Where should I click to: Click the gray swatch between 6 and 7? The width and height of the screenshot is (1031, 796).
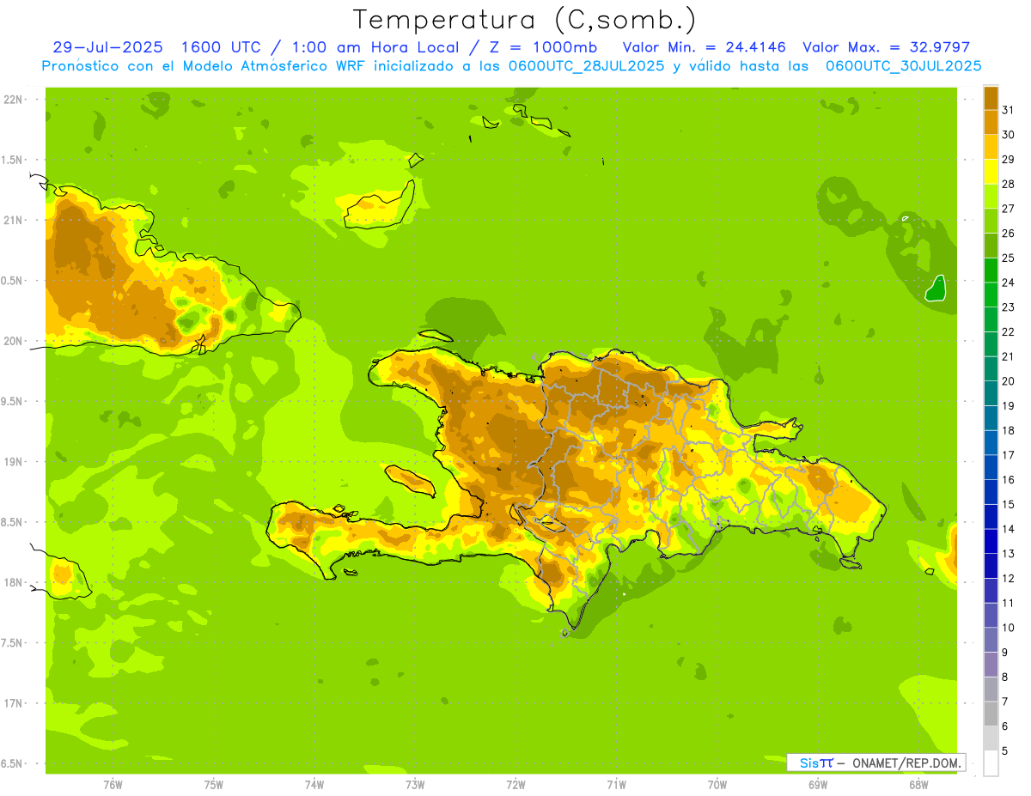click(x=991, y=714)
